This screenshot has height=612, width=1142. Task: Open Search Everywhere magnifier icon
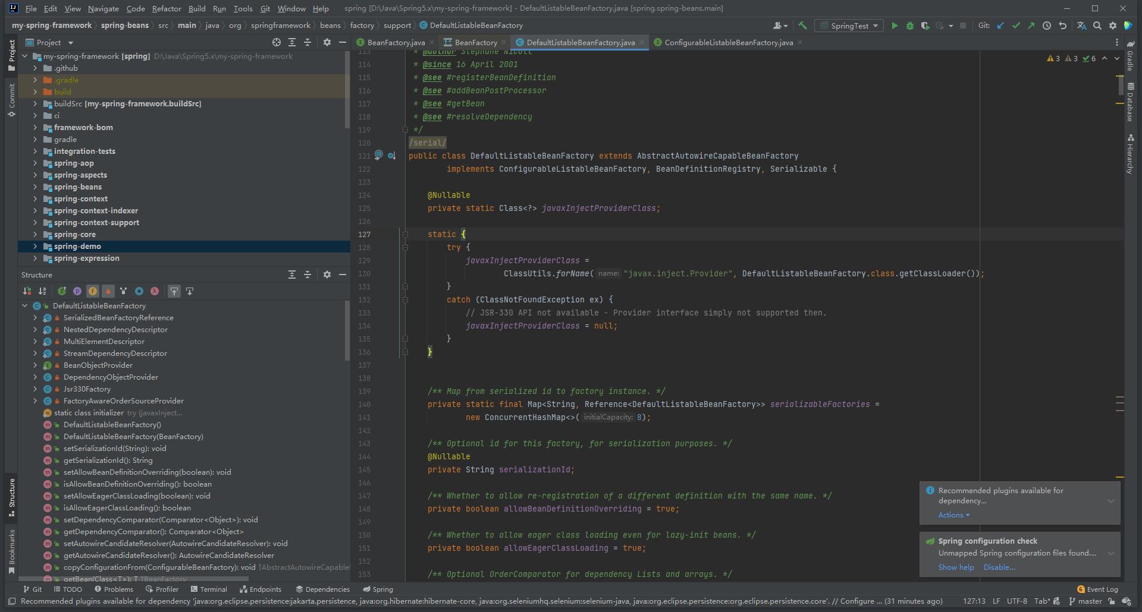pyautogui.click(x=1097, y=26)
